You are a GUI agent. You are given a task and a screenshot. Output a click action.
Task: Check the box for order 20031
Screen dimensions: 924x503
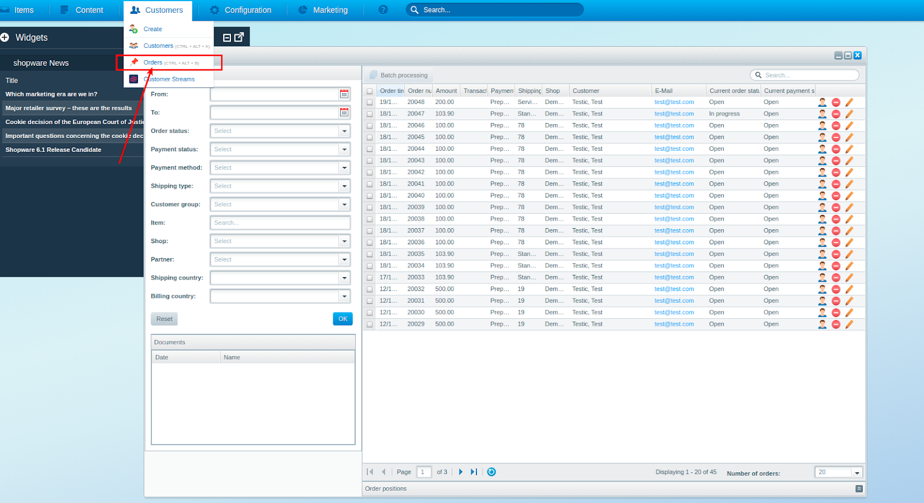(370, 301)
